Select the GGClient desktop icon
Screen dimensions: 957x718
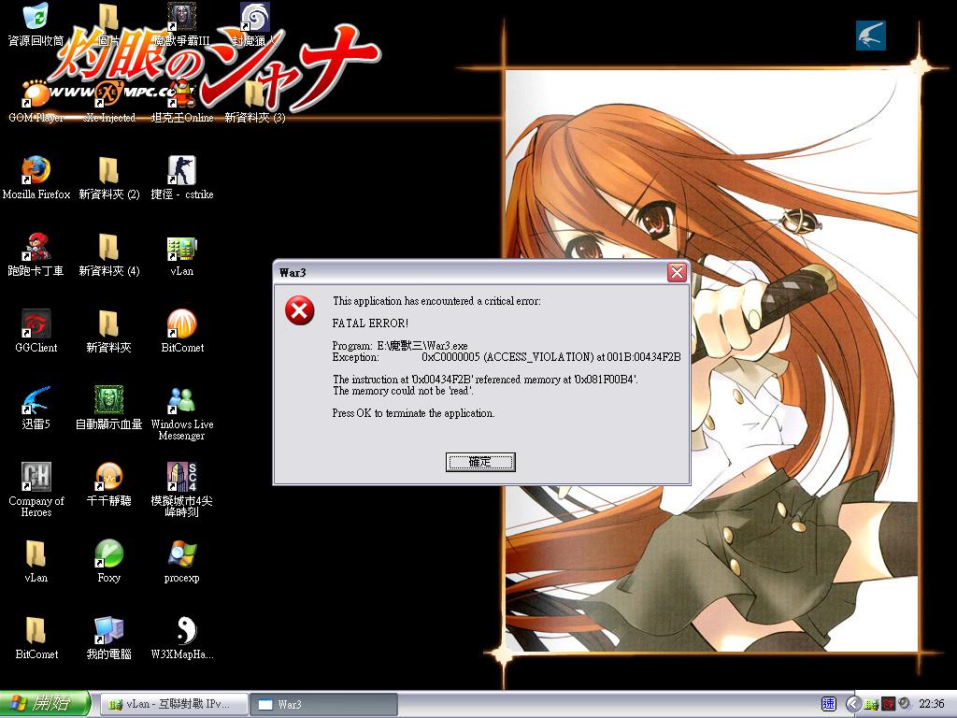pos(36,324)
